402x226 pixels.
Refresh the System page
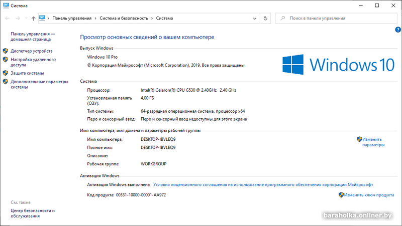(265, 19)
